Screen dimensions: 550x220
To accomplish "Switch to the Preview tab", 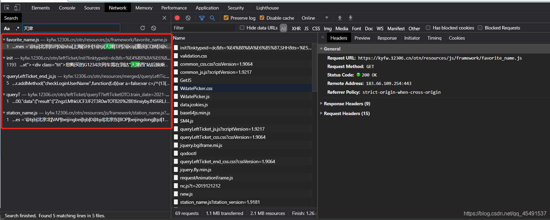I will click(362, 38).
